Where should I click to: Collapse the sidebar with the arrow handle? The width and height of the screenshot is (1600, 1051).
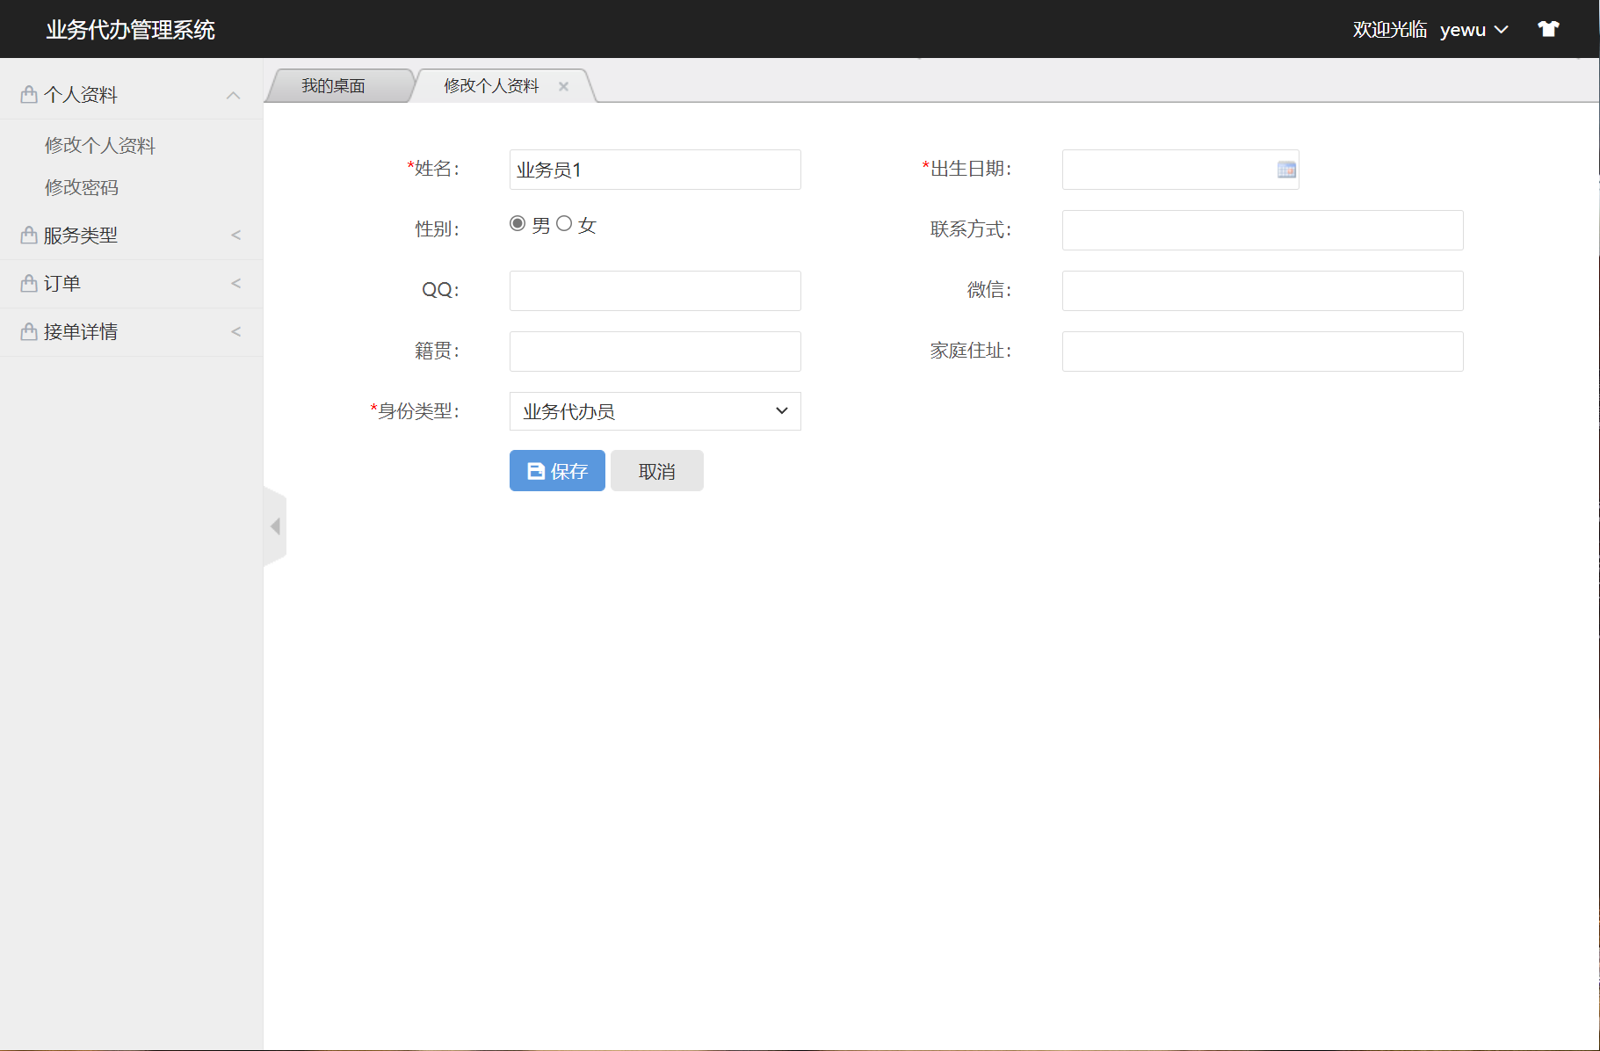click(275, 525)
